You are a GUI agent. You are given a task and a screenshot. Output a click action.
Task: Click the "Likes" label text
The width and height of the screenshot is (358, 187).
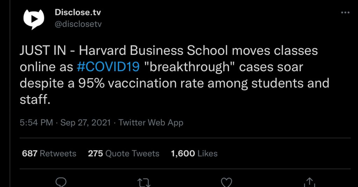point(208,154)
